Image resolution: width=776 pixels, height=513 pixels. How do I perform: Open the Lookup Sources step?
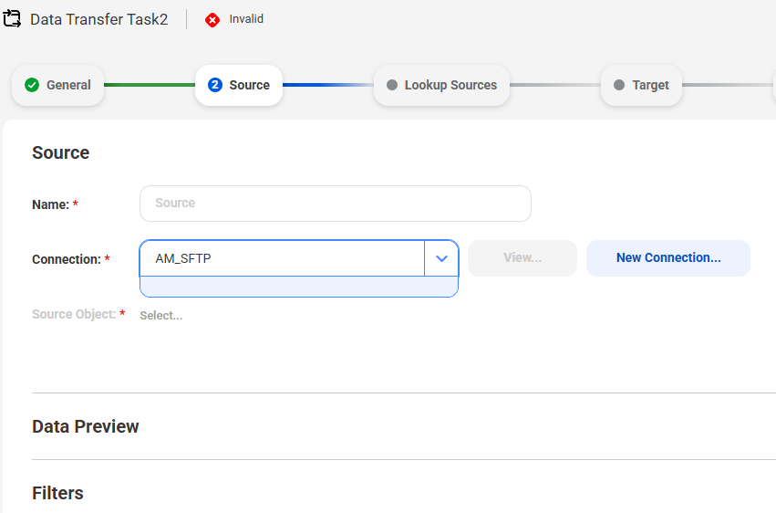(441, 85)
